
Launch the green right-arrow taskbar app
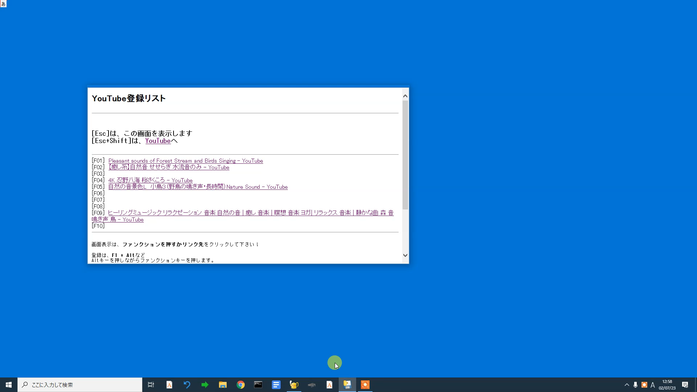pyautogui.click(x=205, y=385)
